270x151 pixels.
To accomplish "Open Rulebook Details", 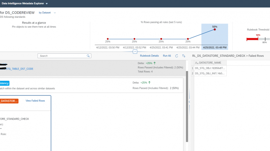I will coord(149,56).
